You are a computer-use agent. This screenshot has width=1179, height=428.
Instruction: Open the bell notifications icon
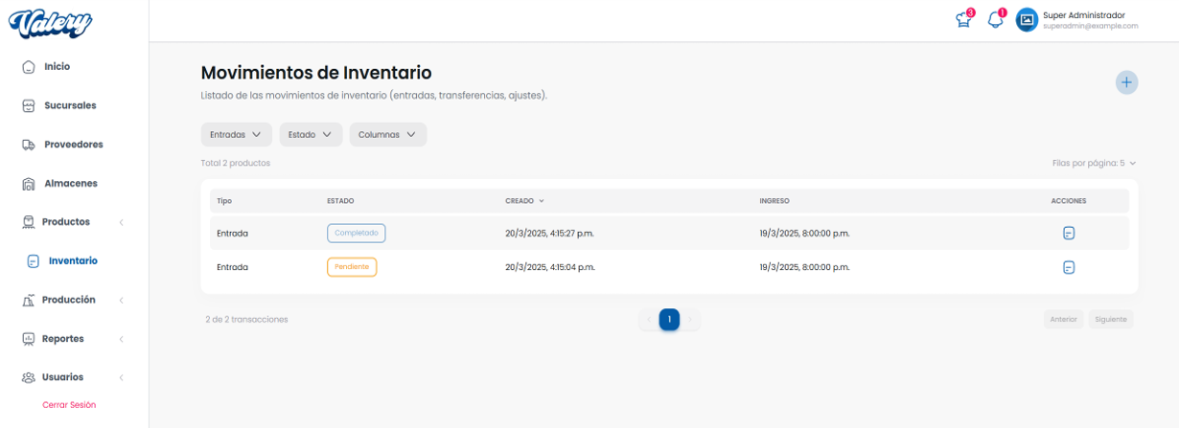pos(995,19)
